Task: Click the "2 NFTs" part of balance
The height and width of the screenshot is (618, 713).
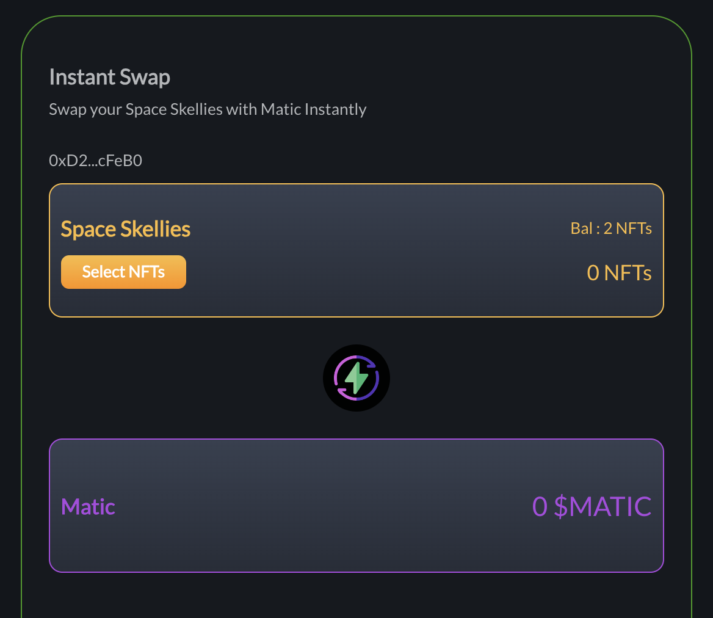Action: point(628,228)
